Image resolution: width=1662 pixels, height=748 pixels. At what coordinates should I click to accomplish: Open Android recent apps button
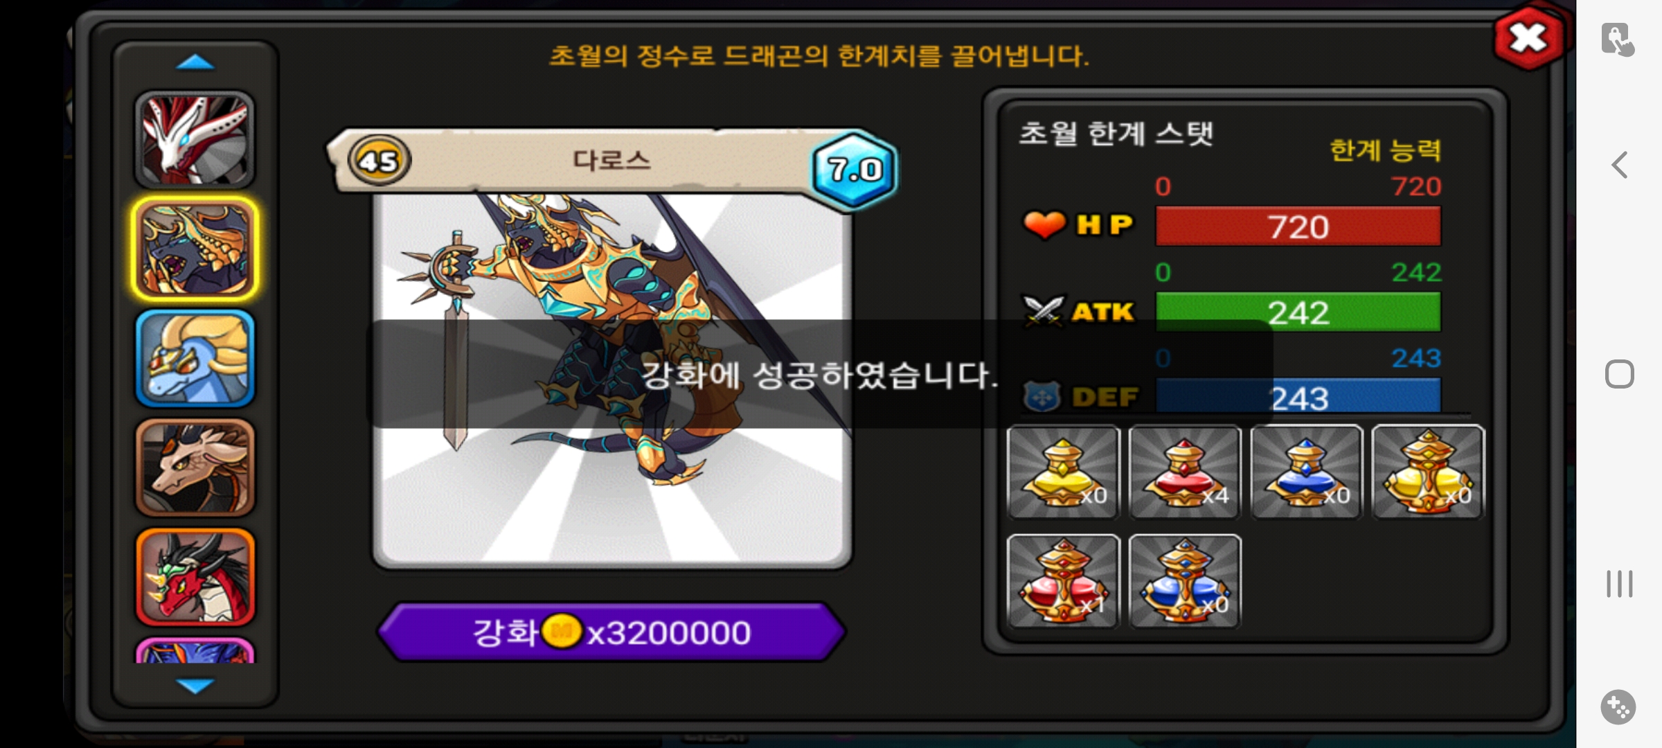tap(1619, 584)
